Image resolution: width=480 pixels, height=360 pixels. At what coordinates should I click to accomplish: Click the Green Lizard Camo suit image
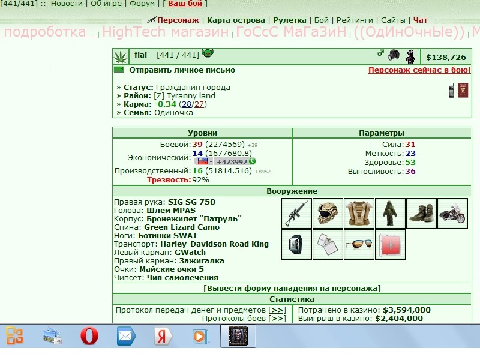click(x=391, y=214)
